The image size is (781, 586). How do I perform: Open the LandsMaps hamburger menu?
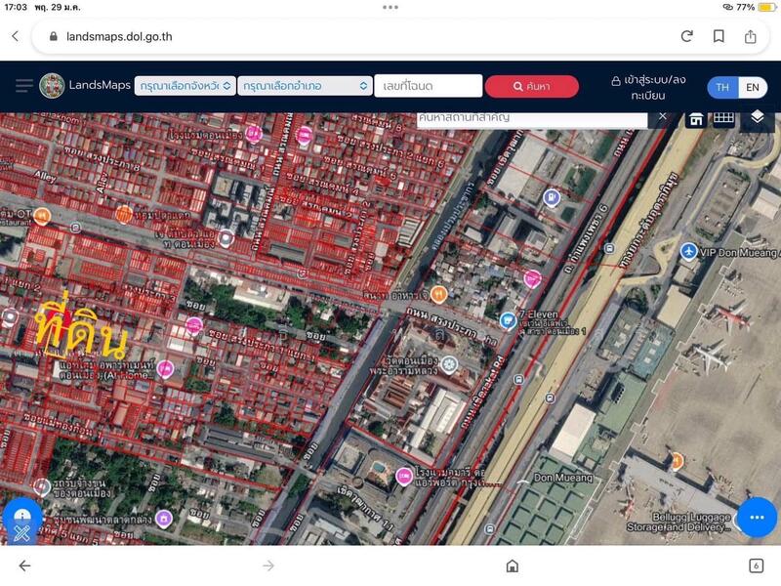click(x=24, y=86)
